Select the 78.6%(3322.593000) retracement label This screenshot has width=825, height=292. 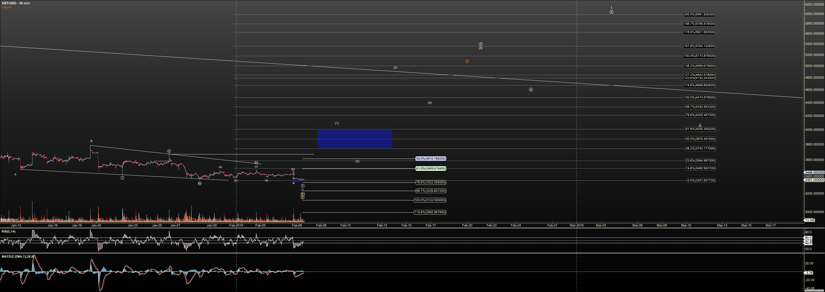point(431,183)
